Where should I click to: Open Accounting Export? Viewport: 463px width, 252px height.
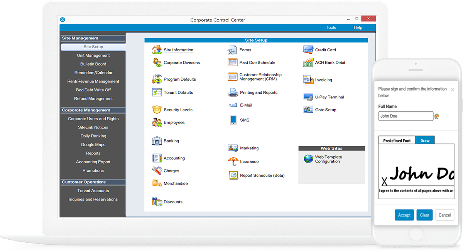click(x=93, y=162)
